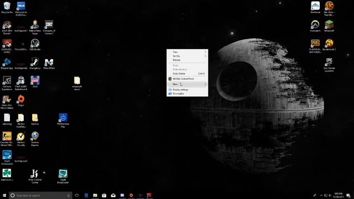Launch the PUBG Battlegrounds shortcut
Viewport: 354px width, 199px height.
point(315,46)
